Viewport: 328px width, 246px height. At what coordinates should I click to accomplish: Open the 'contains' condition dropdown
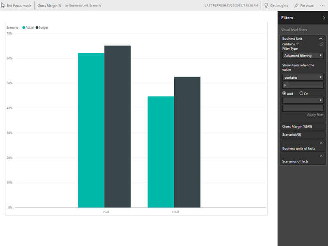tap(303, 77)
